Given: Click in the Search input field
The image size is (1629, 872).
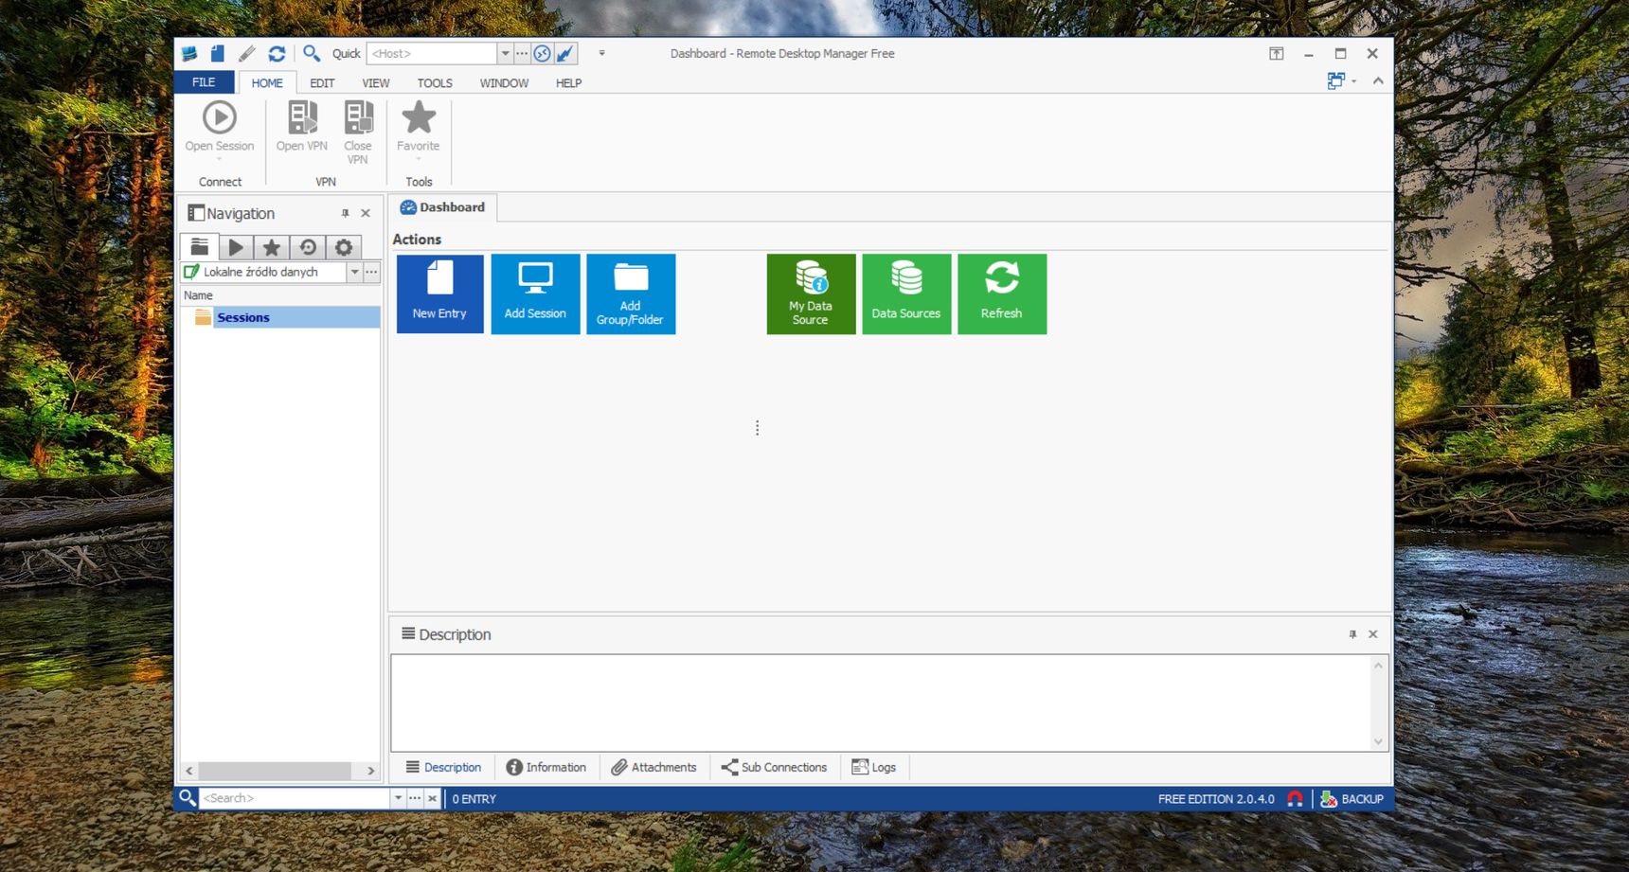Looking at the screenshot, I should click(x=295, y=798).
